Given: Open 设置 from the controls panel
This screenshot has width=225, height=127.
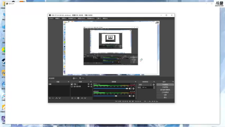Looking at the screenshot, I should coord(165,95).
